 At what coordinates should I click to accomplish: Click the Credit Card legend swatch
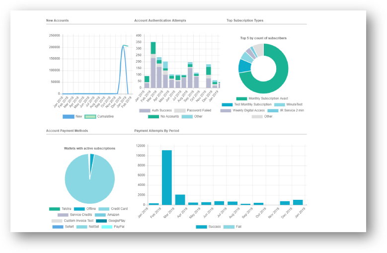[x=104, y=209]
